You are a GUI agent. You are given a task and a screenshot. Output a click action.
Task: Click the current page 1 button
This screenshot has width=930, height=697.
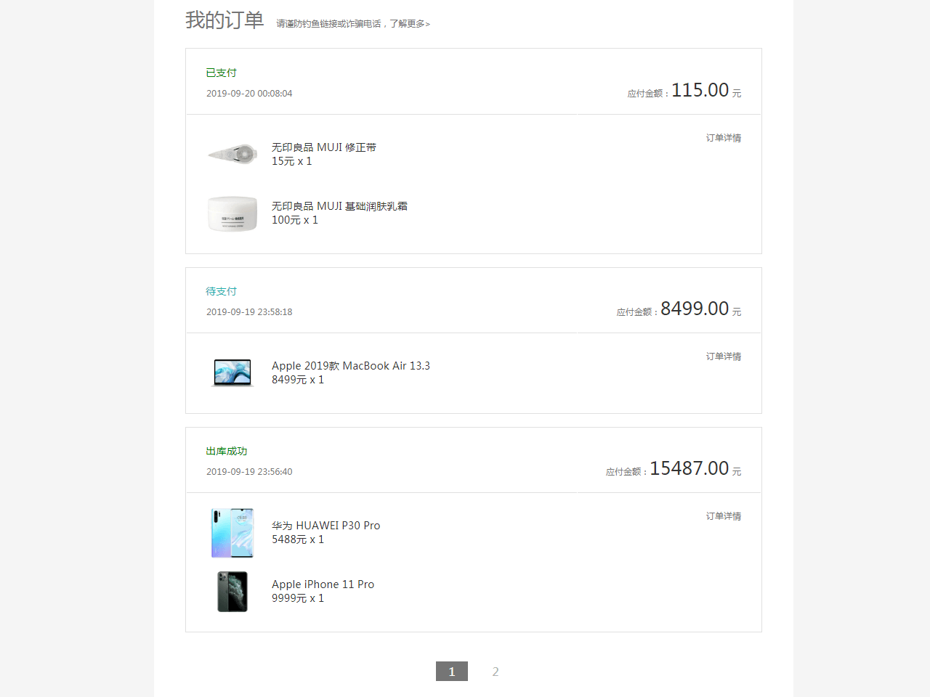(452, 672)
